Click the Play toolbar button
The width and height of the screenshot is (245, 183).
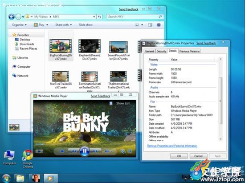[x=39, y=25]
